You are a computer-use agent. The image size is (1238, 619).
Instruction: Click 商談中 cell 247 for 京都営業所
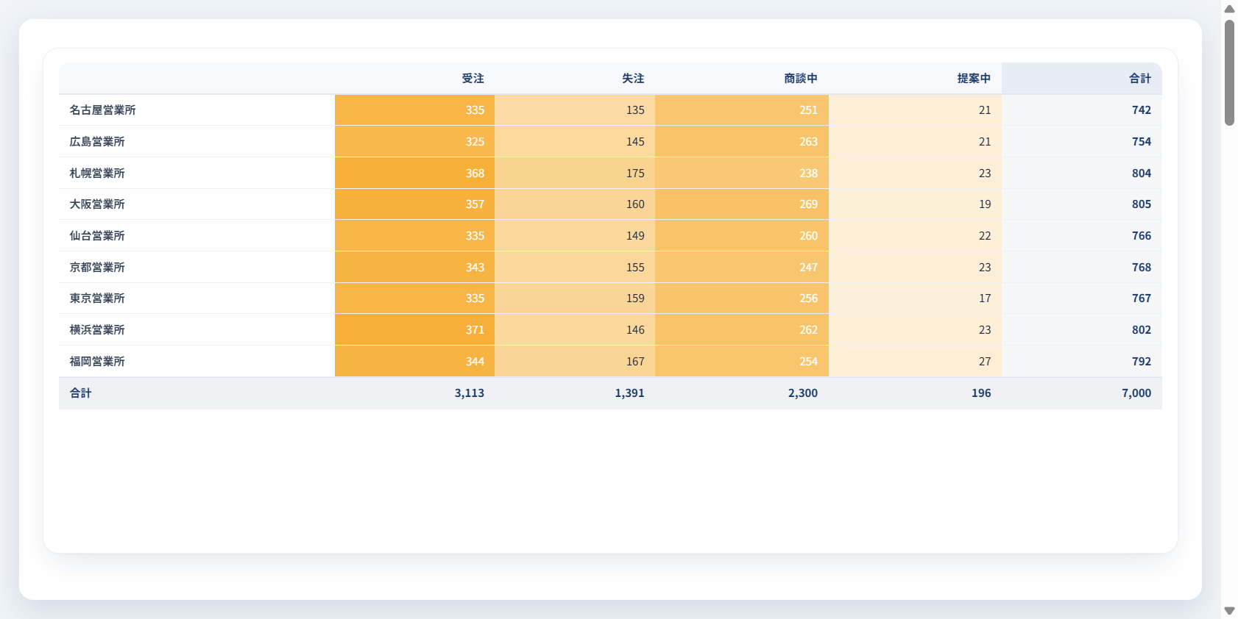(x=742, y=268)
